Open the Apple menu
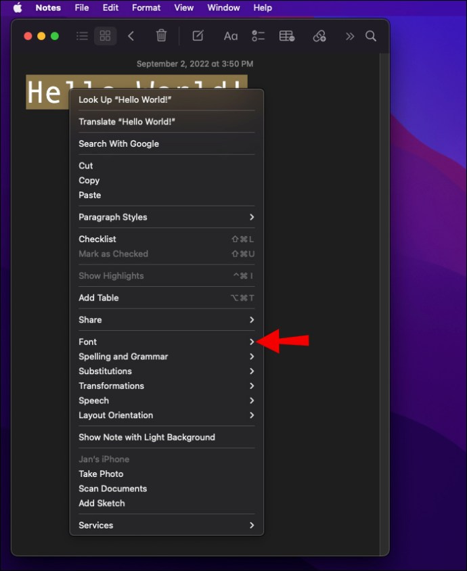Viewport: 467px width, 571px height. point(17,7)
